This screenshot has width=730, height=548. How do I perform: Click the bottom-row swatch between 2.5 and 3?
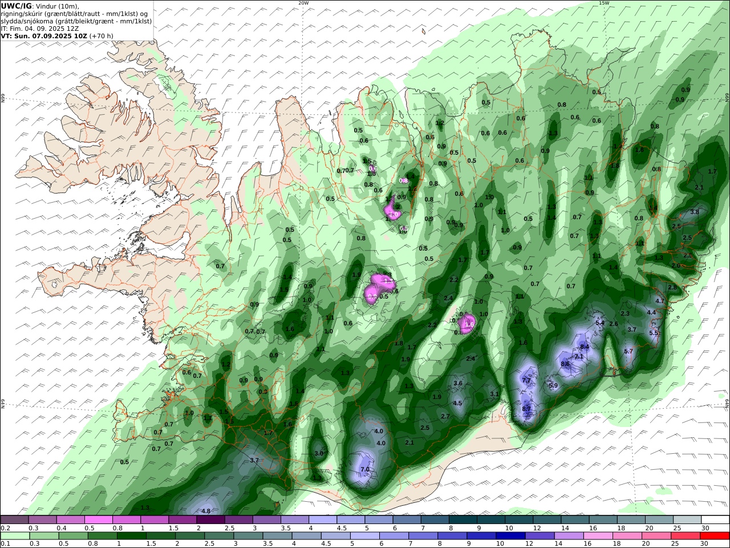point(219,535)
